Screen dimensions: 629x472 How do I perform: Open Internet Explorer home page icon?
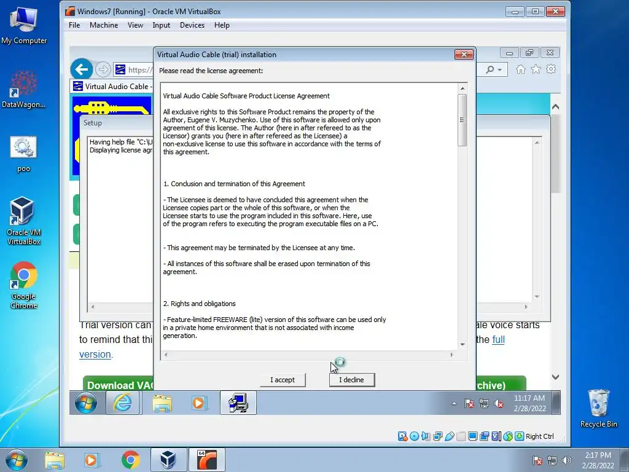[521, 69]
